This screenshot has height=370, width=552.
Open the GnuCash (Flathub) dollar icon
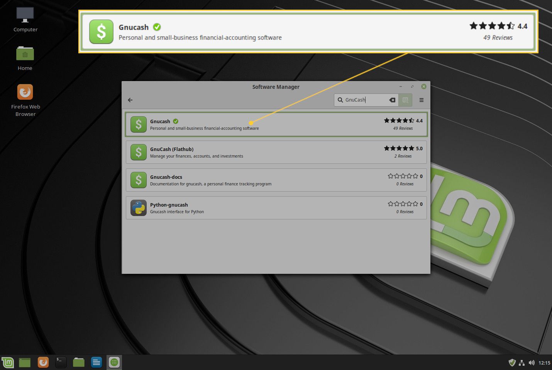point(139,152)
